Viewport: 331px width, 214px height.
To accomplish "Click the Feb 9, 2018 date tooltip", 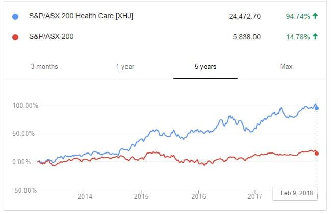I will [x=295, y=193].
